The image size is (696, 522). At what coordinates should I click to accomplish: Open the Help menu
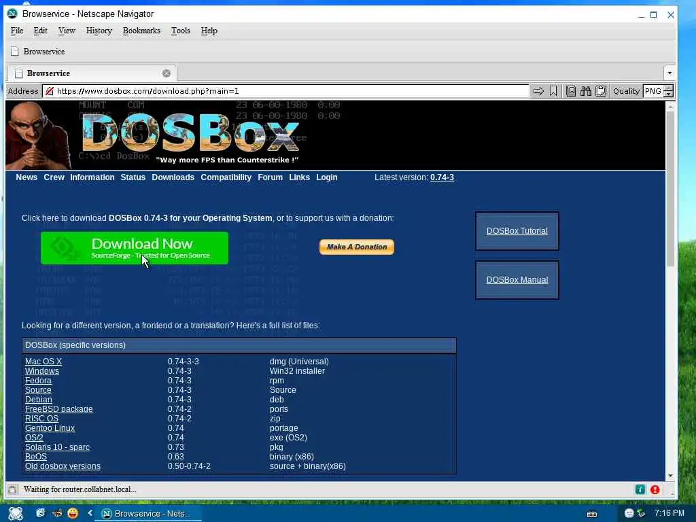click(x=209, y=31)
